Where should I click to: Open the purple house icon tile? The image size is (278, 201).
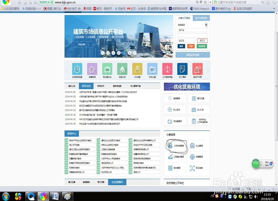tap(92, 69)
